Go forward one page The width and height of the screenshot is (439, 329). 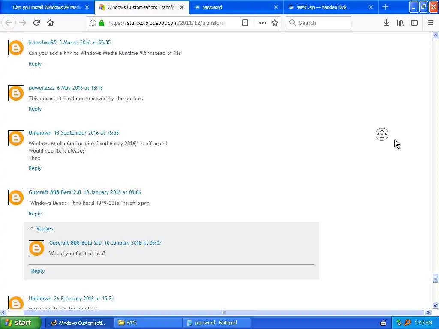[23, 23]
